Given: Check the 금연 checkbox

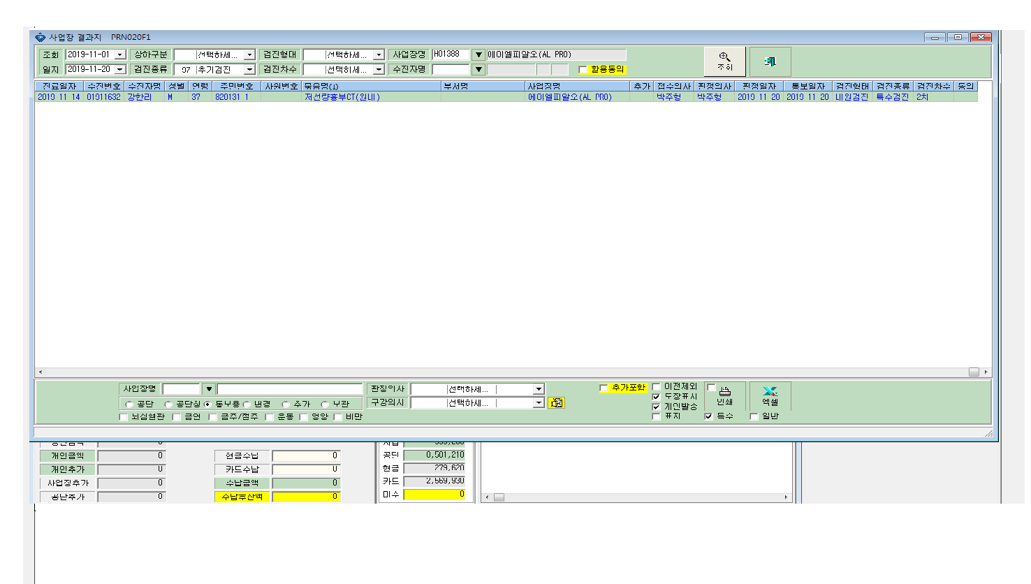Looking at the screenshot, I should [177, 417].
